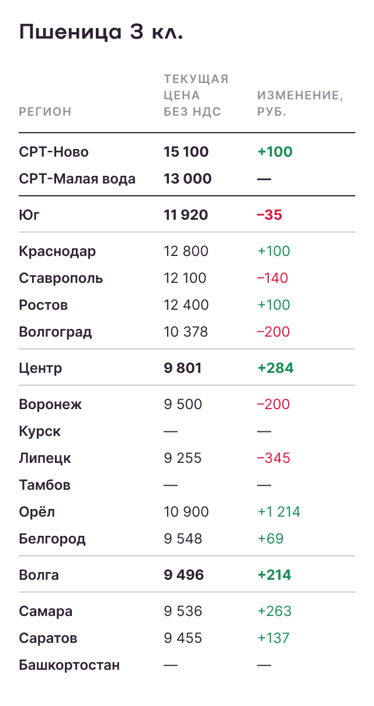
Task: Click the Воронеж change value −200
Action: click(273, 404)
